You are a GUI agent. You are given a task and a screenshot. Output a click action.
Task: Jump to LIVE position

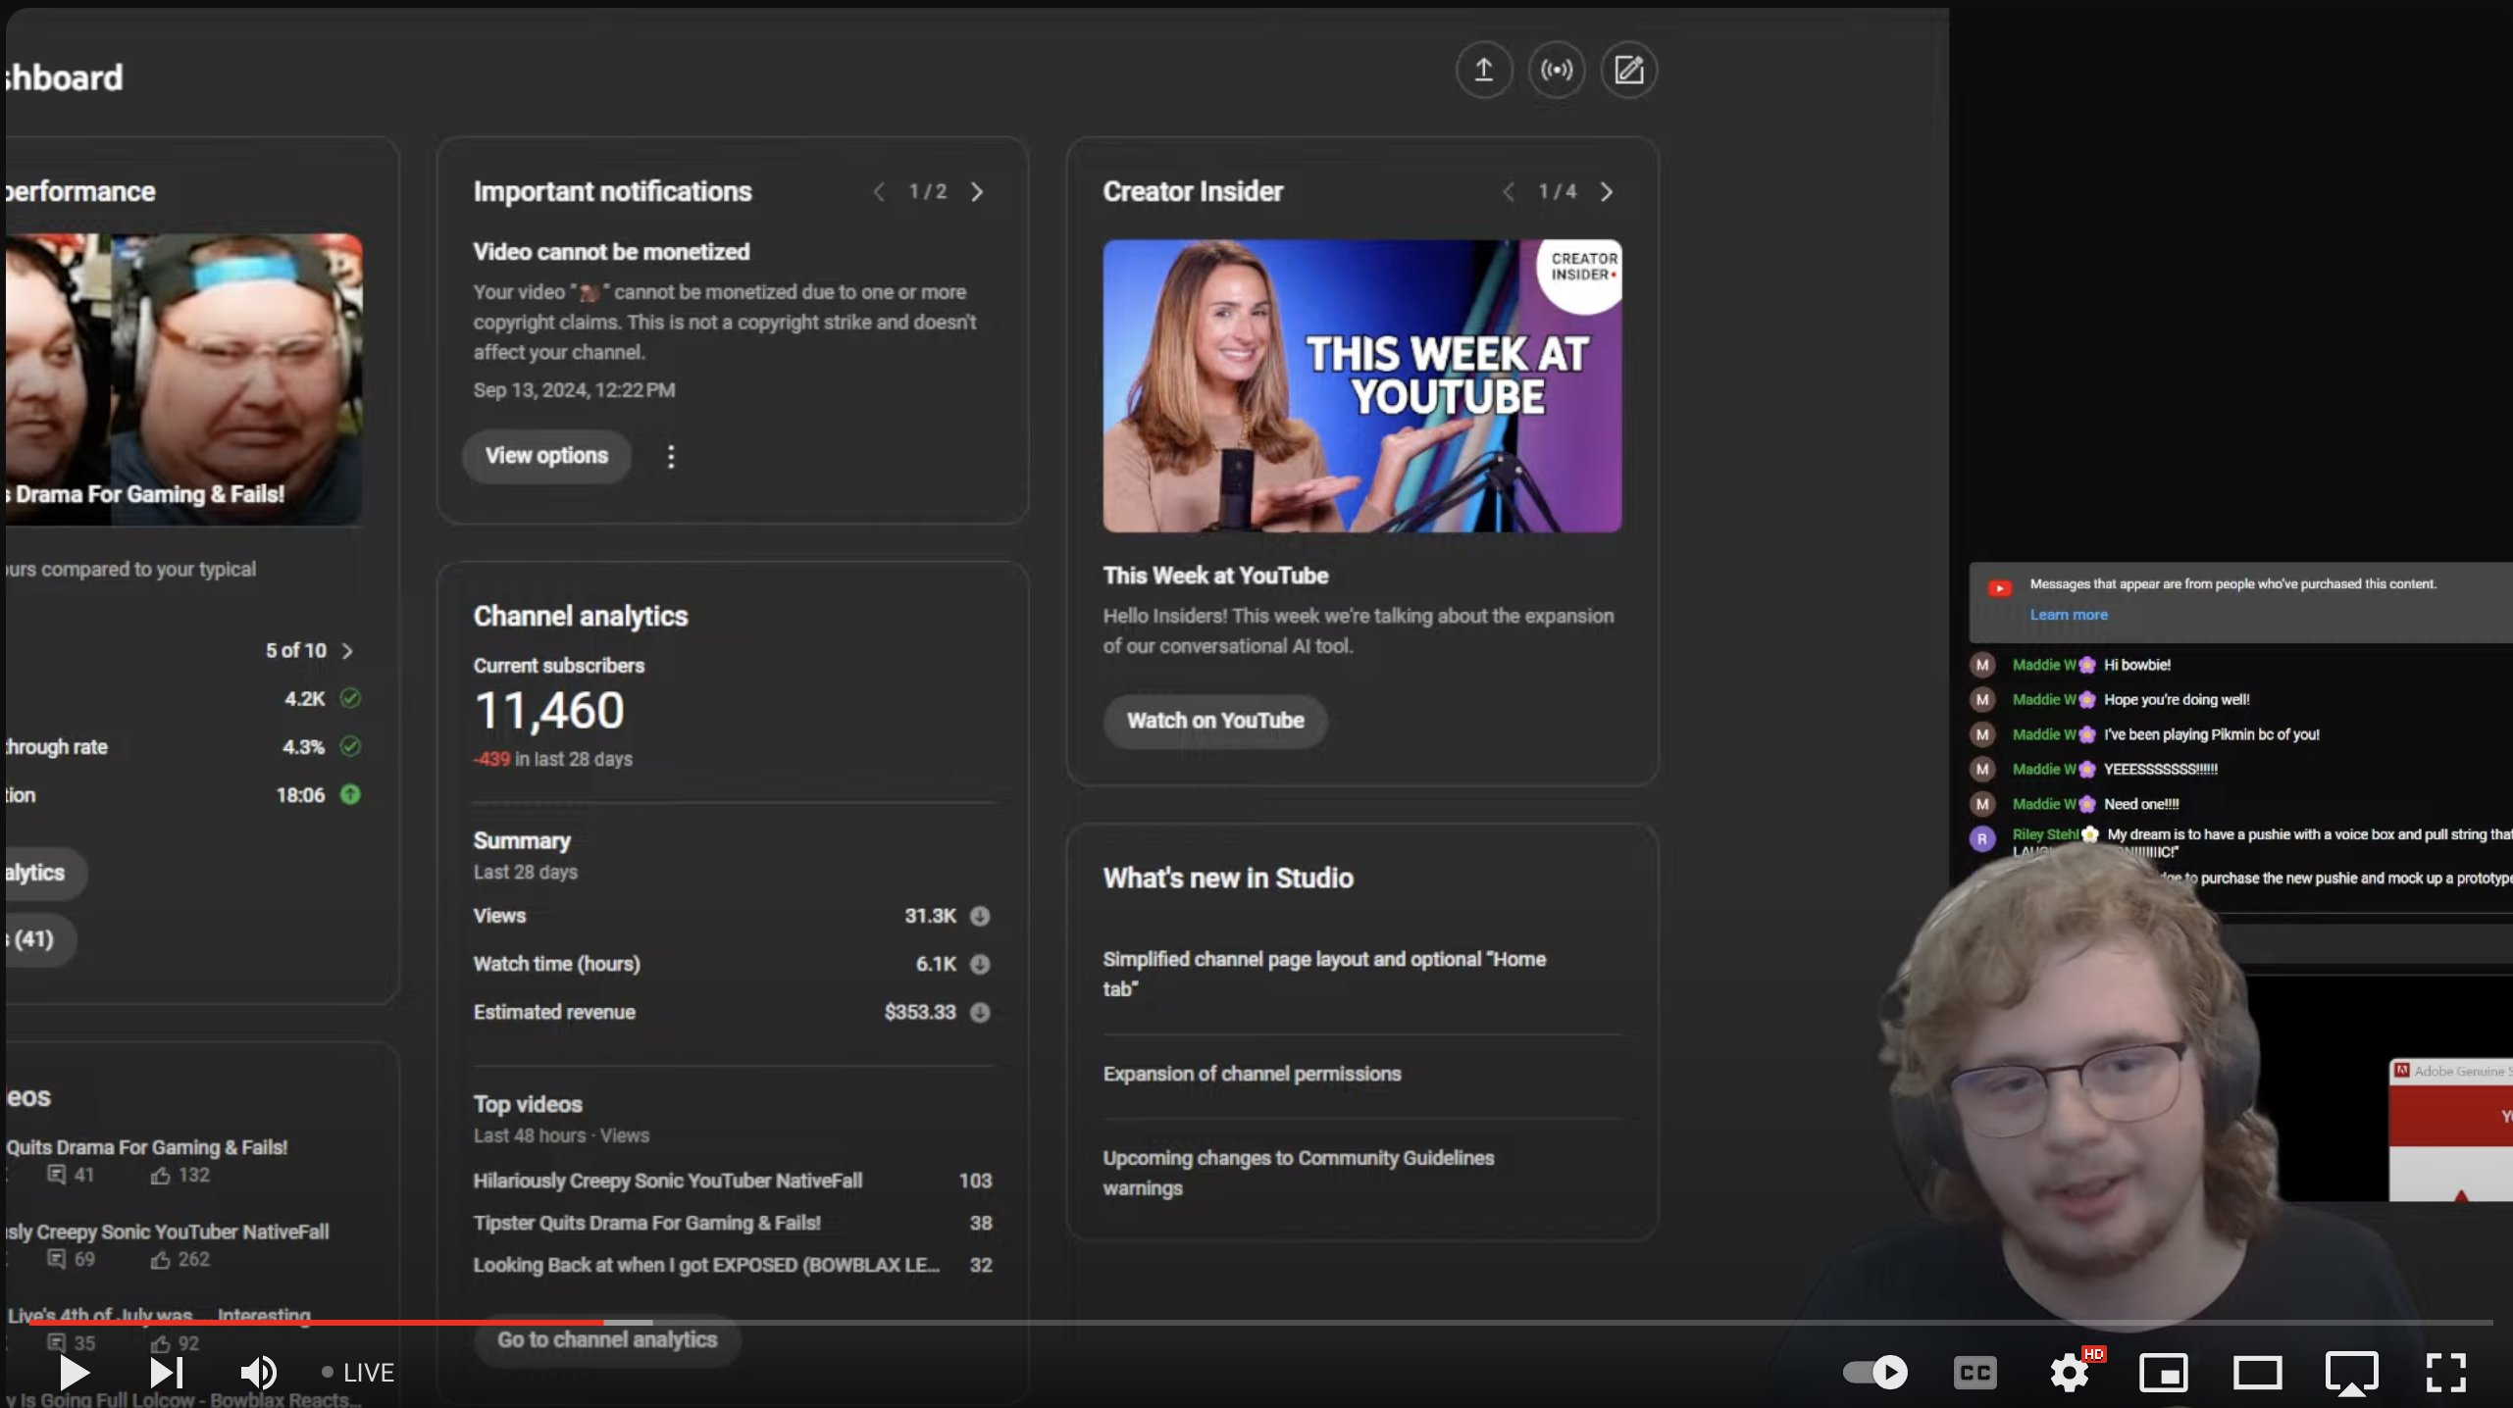(x=358, y=1373)
